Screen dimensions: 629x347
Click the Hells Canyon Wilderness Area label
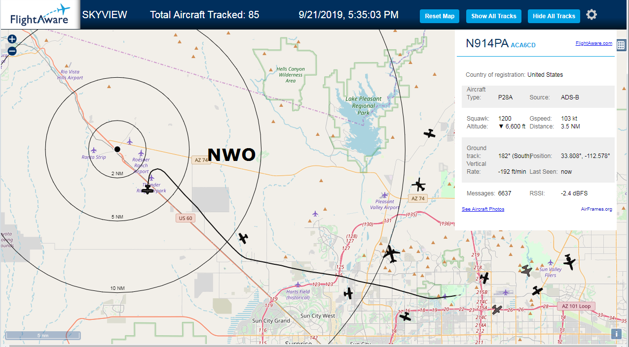[291, 75]
